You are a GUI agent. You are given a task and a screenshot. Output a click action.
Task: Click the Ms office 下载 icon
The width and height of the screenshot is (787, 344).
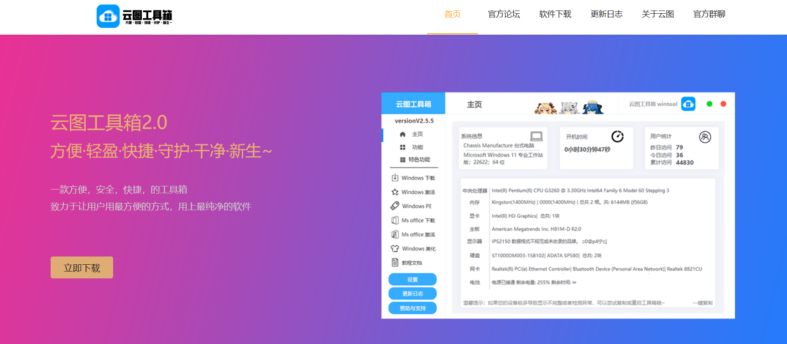395,220
